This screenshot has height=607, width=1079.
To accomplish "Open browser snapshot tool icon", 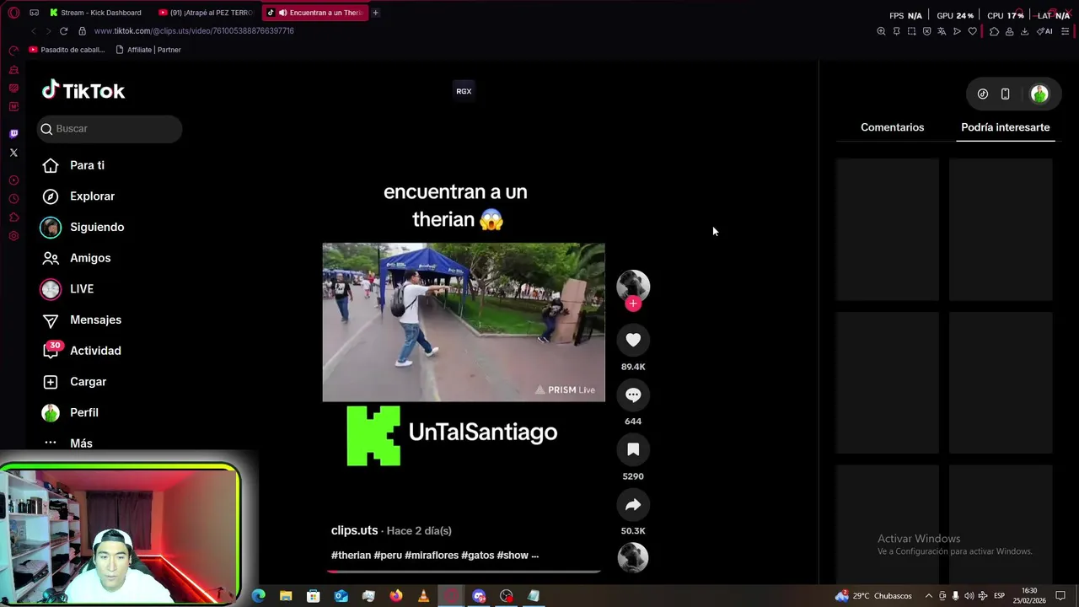I will pos(911,31).
